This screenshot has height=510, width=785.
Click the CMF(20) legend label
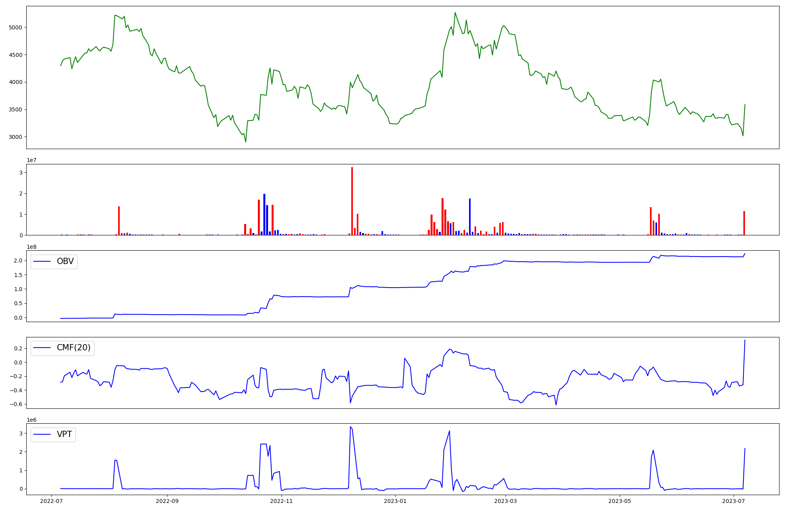[x=73, y=348]
